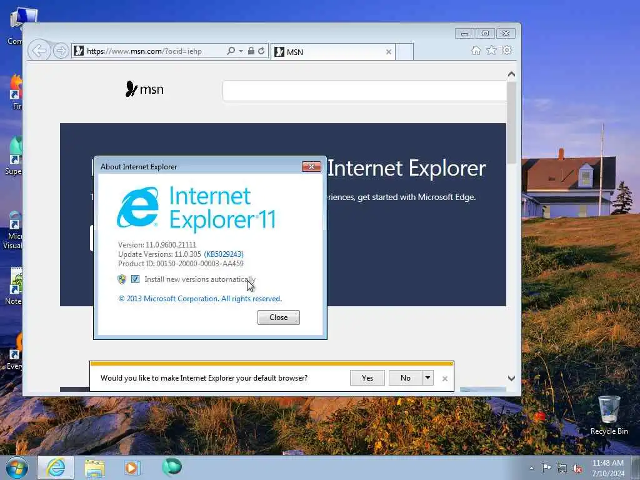
Task: Click the browser Forward arrow button
Action: click(x=61, y=51)
